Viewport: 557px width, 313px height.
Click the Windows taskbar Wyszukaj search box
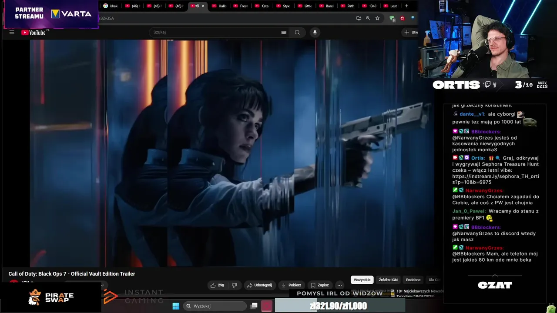215,306
